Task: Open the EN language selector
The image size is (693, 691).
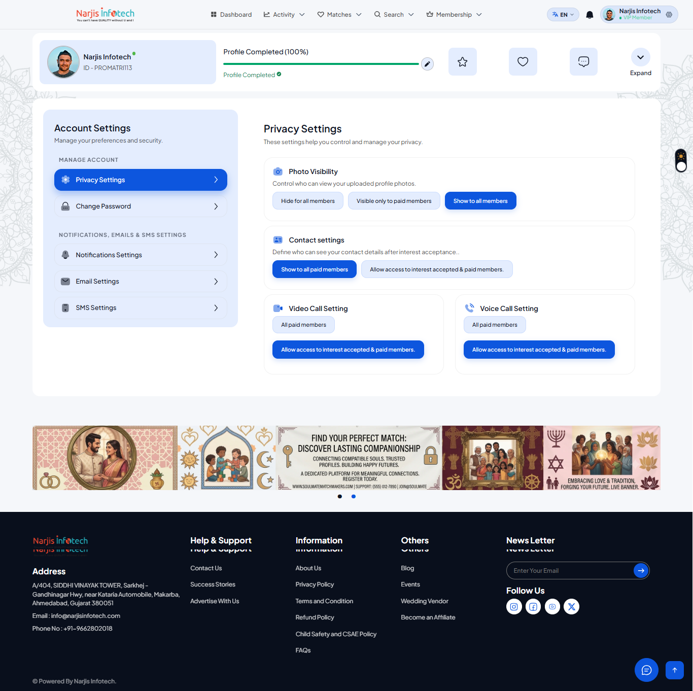Action: pyautogui.click(x=563, y=15)
